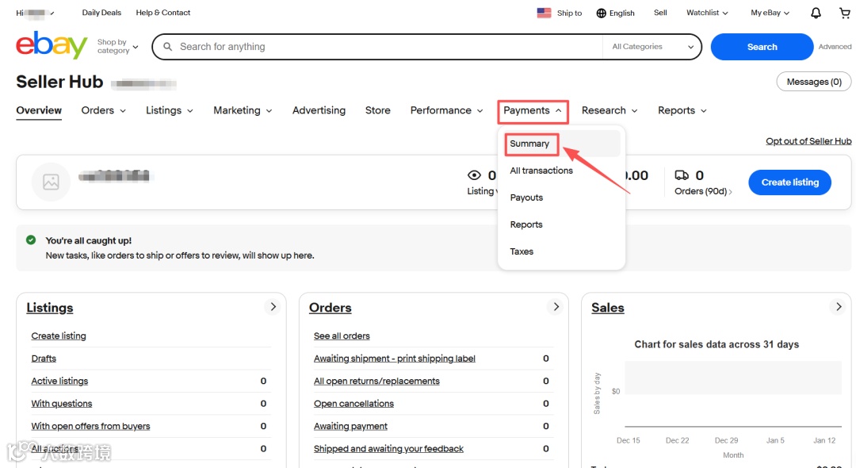Screen dimensions: 856x468
Task: Open See all orders link
Action: click(x=342, y=336)
